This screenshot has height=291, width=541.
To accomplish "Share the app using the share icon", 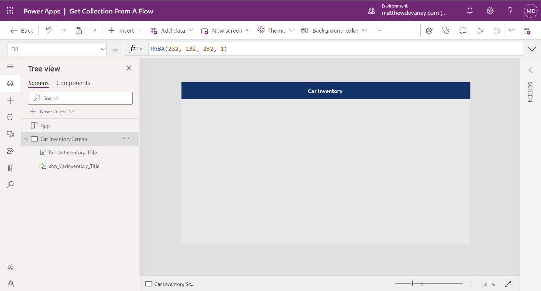I will point(429,31).
